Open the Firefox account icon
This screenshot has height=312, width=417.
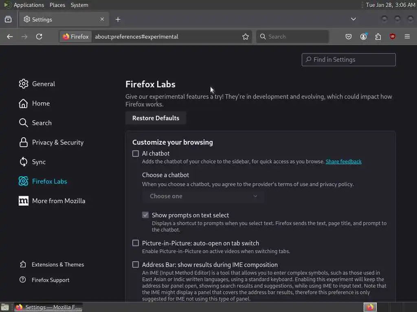pos(363,37)
